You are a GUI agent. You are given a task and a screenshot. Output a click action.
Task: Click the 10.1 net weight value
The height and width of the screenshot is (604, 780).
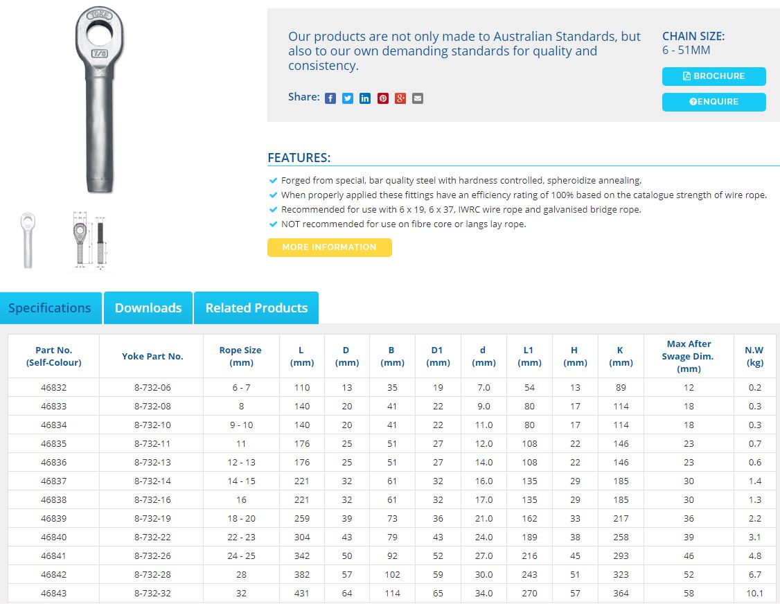(754, 594)
